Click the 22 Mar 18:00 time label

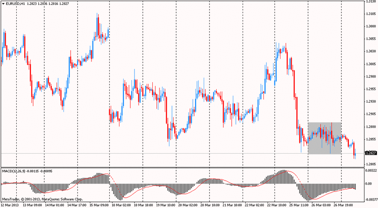[276, 205]
